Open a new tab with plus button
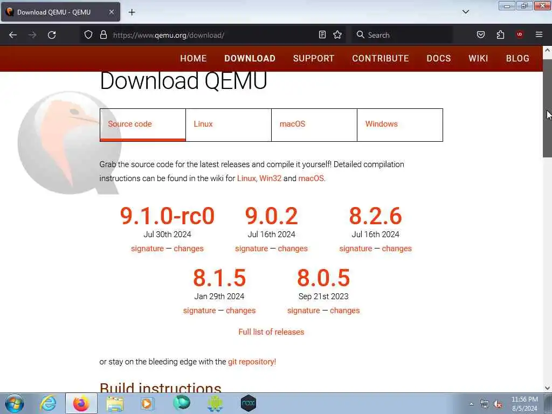The width and height of the screenshot is (552, 414). click(132, 12)
